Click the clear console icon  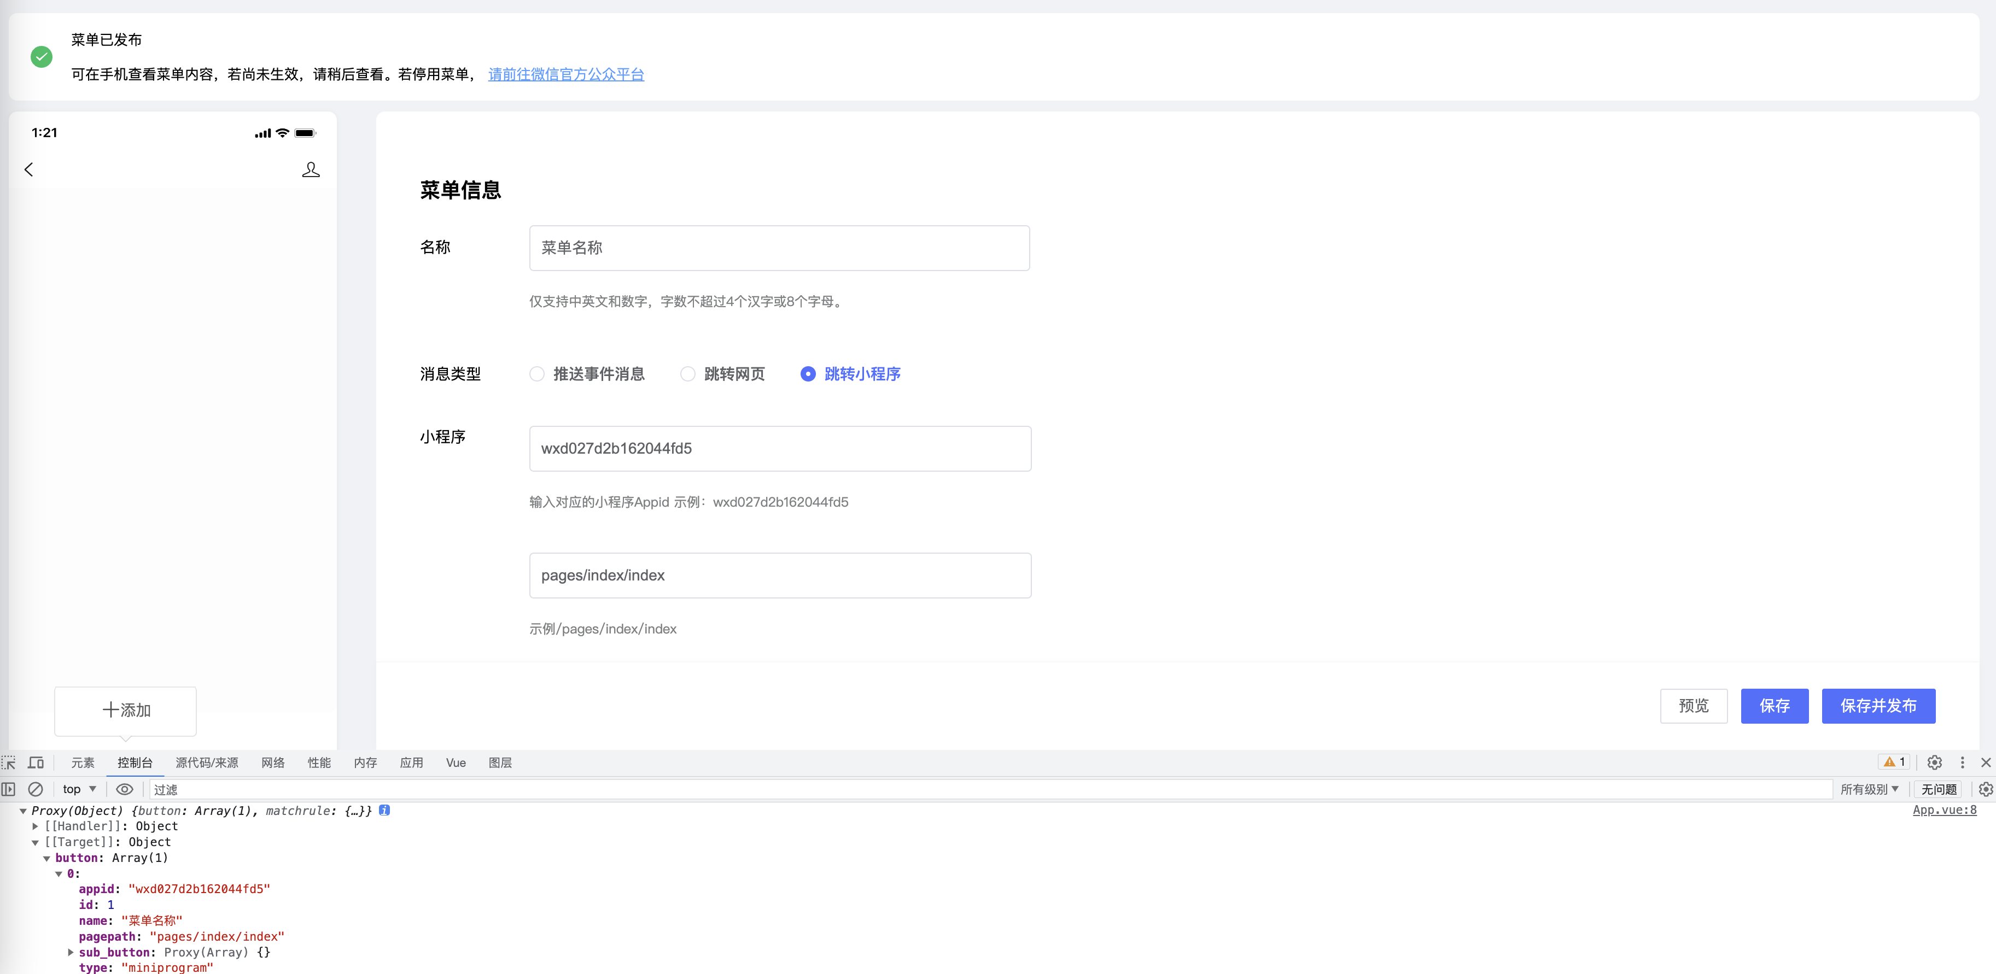pos(36,789)
